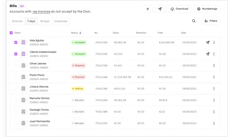Choose the Customize tab

tap(61, 21)
